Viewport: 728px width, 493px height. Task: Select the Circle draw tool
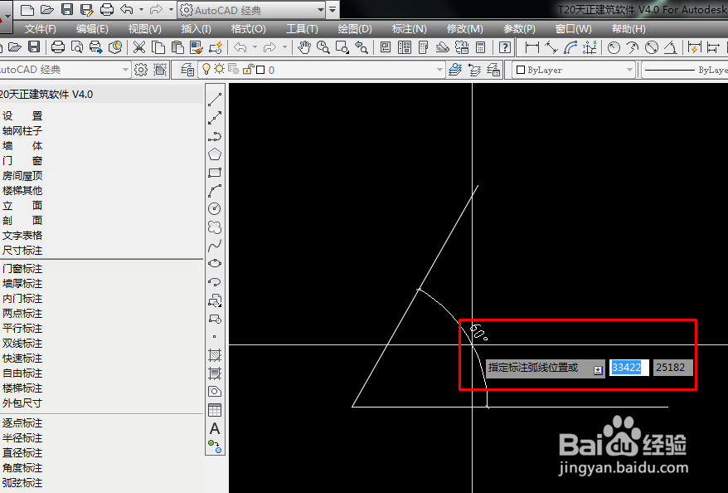215,208
